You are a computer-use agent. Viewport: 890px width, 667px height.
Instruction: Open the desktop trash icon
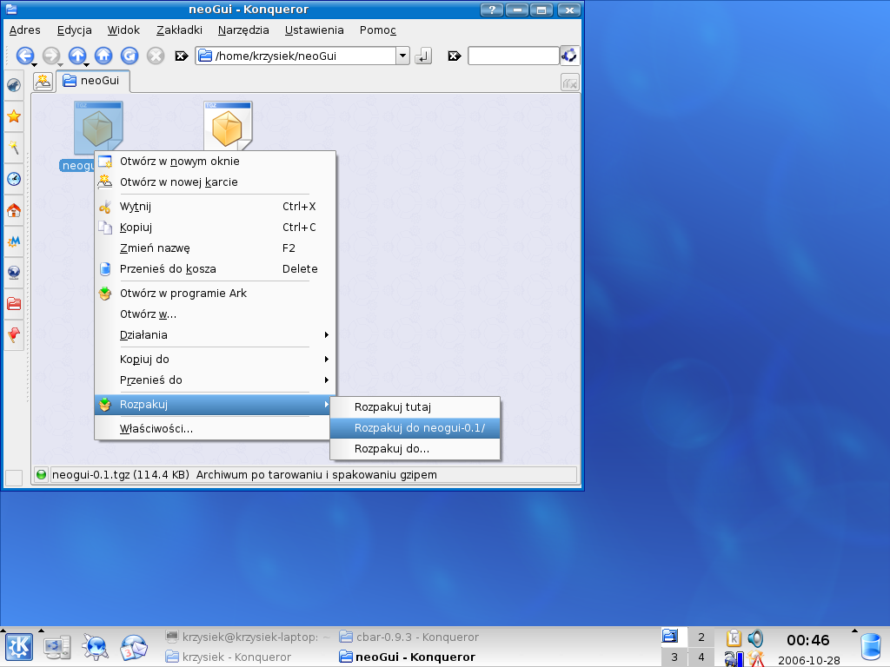click(x=871, y=647)
